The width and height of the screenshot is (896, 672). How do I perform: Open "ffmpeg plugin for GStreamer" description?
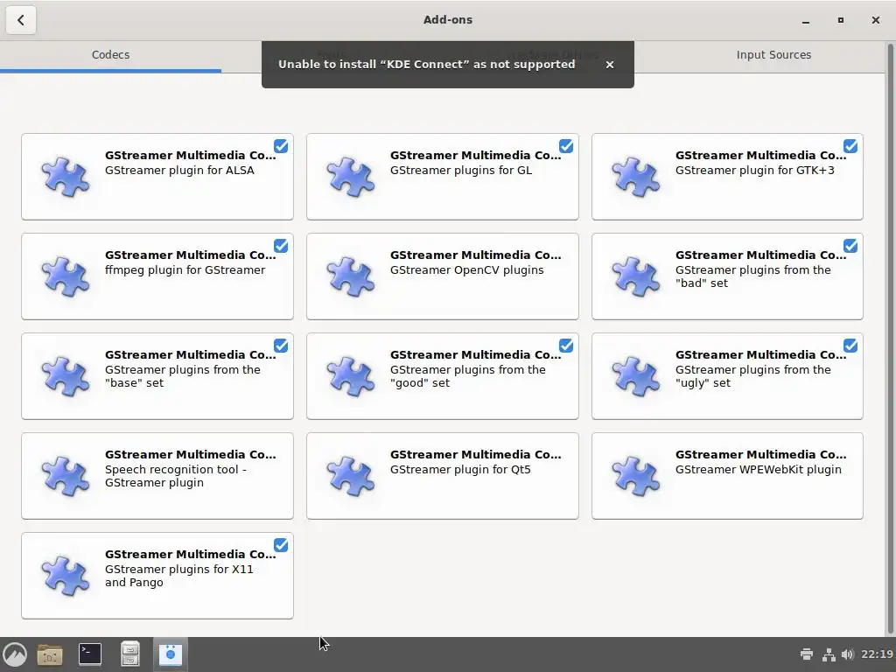click(x=185, y=270)
